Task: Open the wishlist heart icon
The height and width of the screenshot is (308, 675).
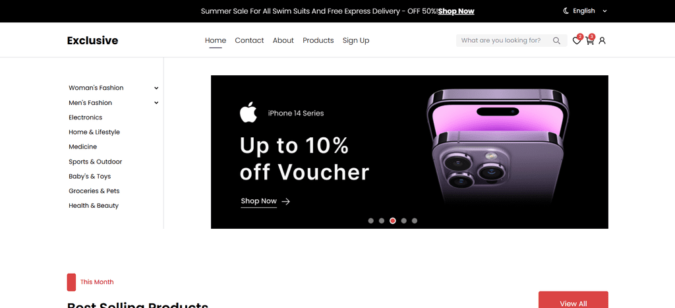Action: (576, 41)
